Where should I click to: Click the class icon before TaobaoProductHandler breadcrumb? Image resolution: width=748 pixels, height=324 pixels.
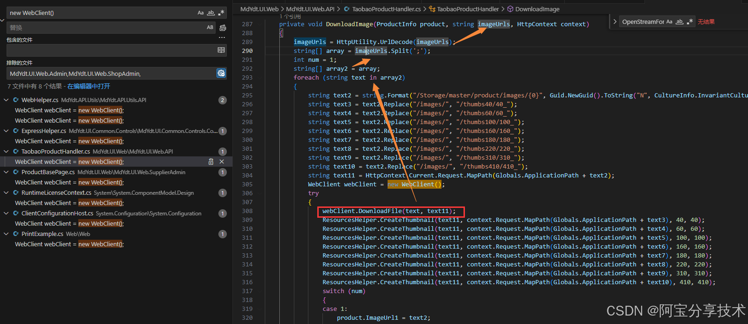433,9
